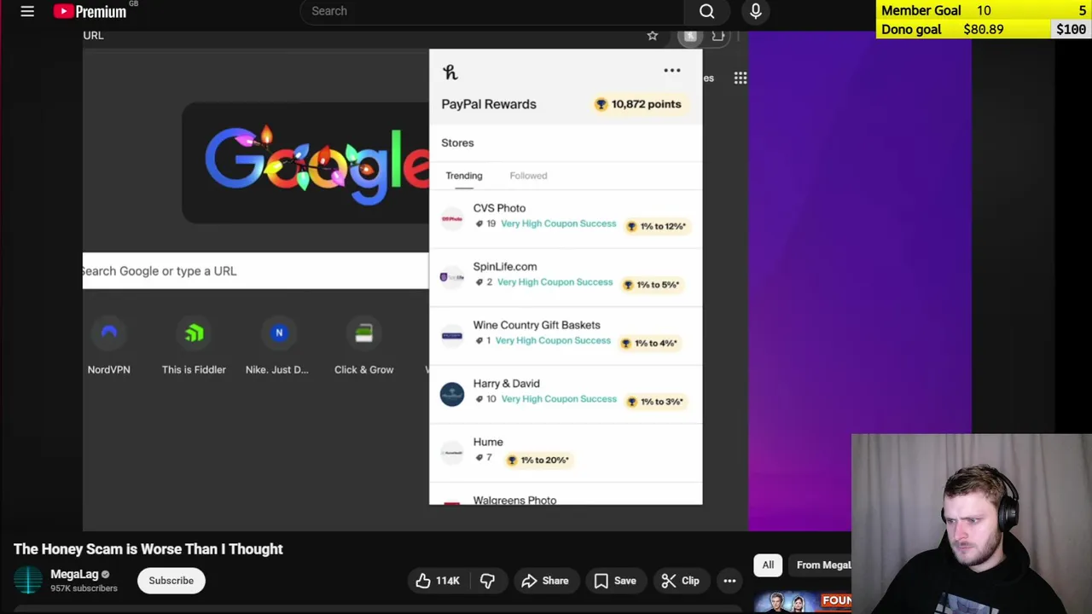Image resolution: width=1092 pixels, height=614 pixels.
Task: Open the Honey popup three-dots menu
Action: [x=672, y=71]
